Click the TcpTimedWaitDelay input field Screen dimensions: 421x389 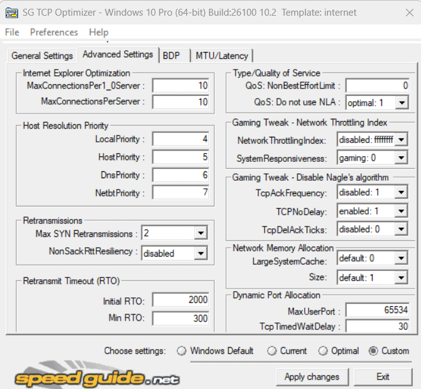378,326
